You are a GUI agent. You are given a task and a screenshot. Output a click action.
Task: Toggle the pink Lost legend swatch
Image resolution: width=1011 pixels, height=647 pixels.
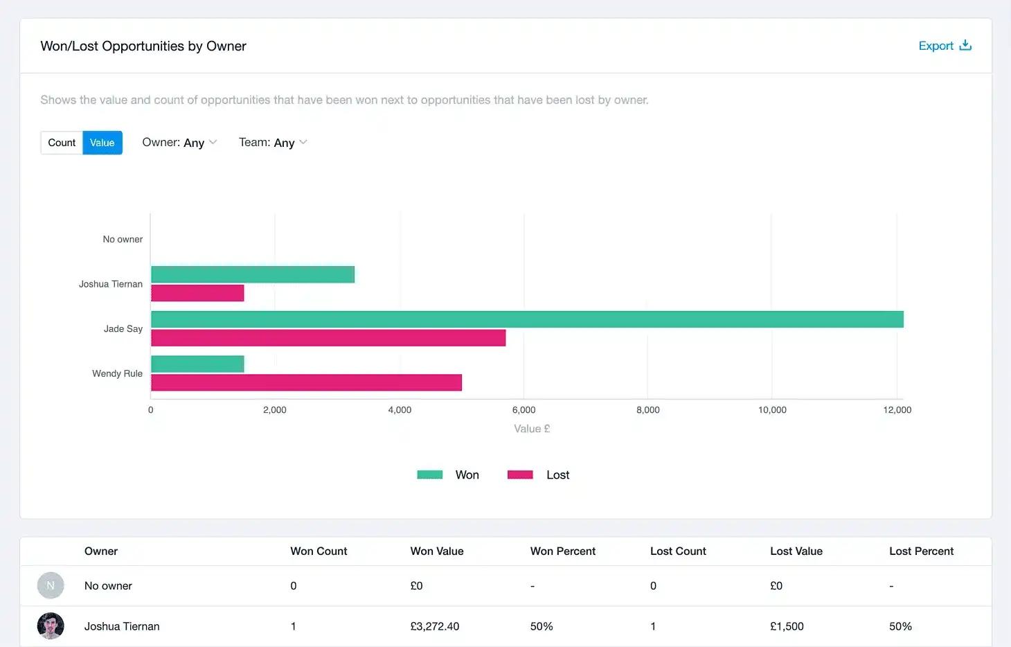[x=520, y=475]
